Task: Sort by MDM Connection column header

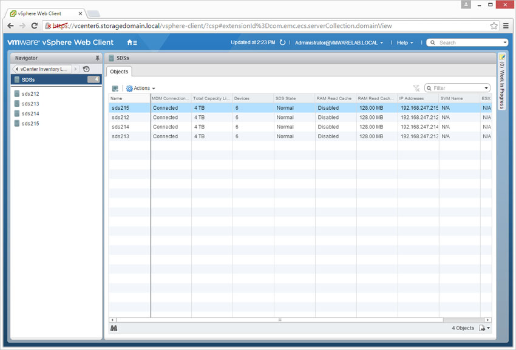Action: pos(171,98)
